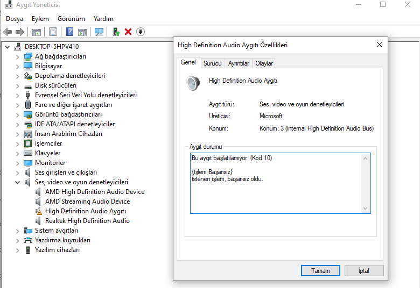Open the Yardım menu
The width and height of the screenshot is (420, 288).
(x=103, y=19)
